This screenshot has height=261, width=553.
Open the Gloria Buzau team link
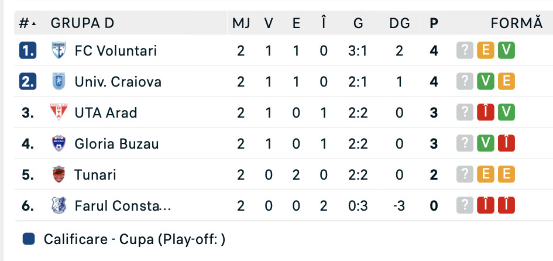point(116,143)
